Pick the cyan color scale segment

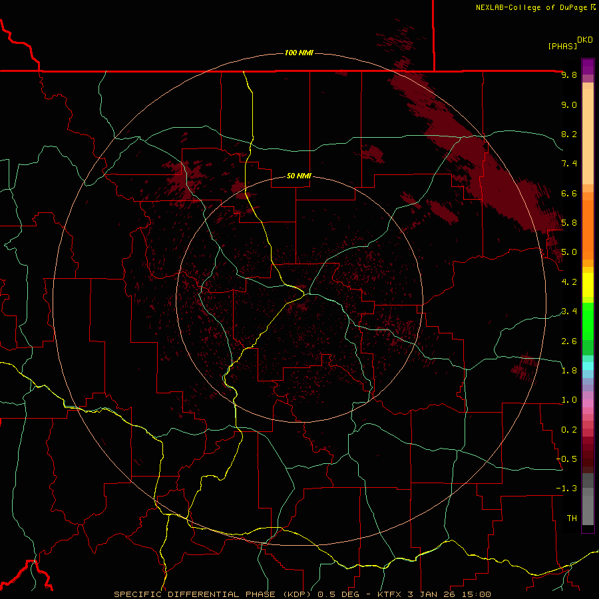tap(588, 366)
